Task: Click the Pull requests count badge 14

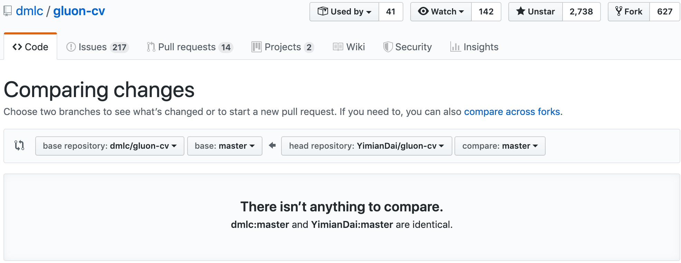Action: [226, 47]
